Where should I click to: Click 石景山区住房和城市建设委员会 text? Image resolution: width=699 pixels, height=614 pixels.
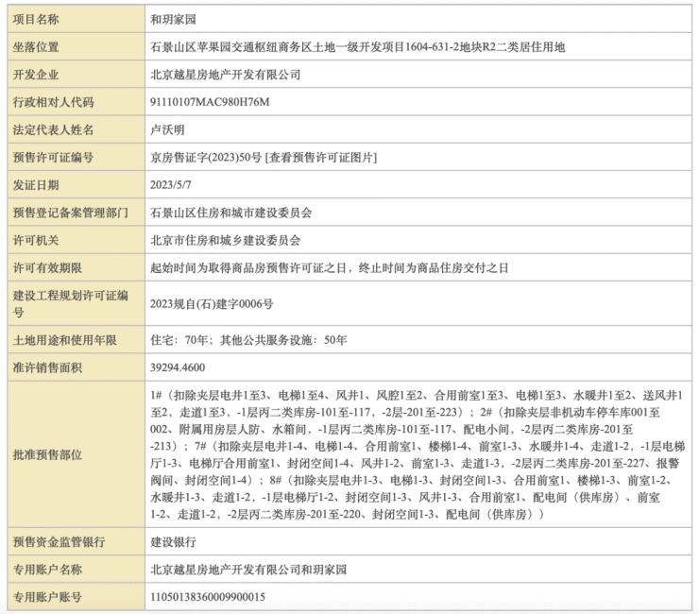point(230,213)
